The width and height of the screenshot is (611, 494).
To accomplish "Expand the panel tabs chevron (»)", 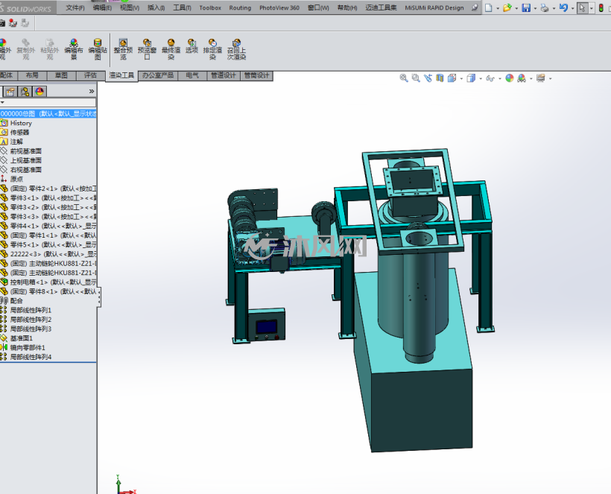I will click(x=92, y=91).
